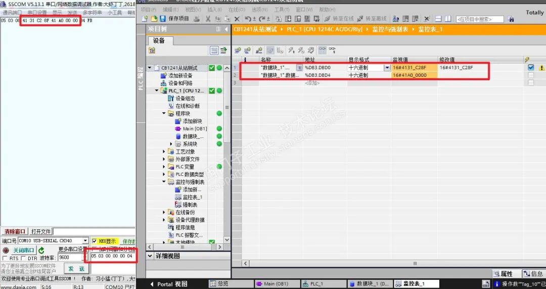Screen dimensions: 546x289
Task: Expand the PLC 变量 folder
Action: coord(164,167)
